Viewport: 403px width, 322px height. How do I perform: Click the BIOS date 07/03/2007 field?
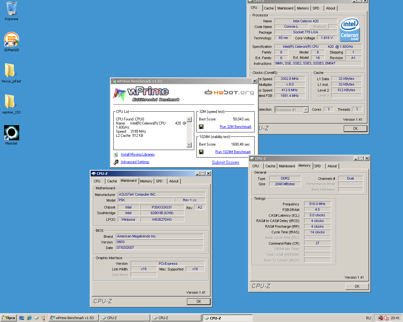pyautogui.click(x=160, y=247)
